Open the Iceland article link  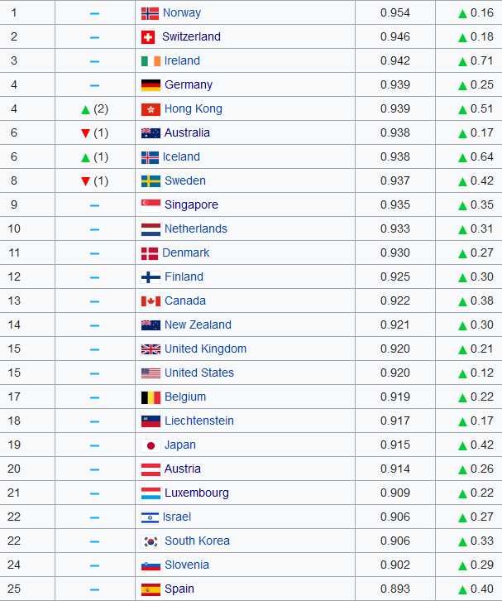(182, 157)
